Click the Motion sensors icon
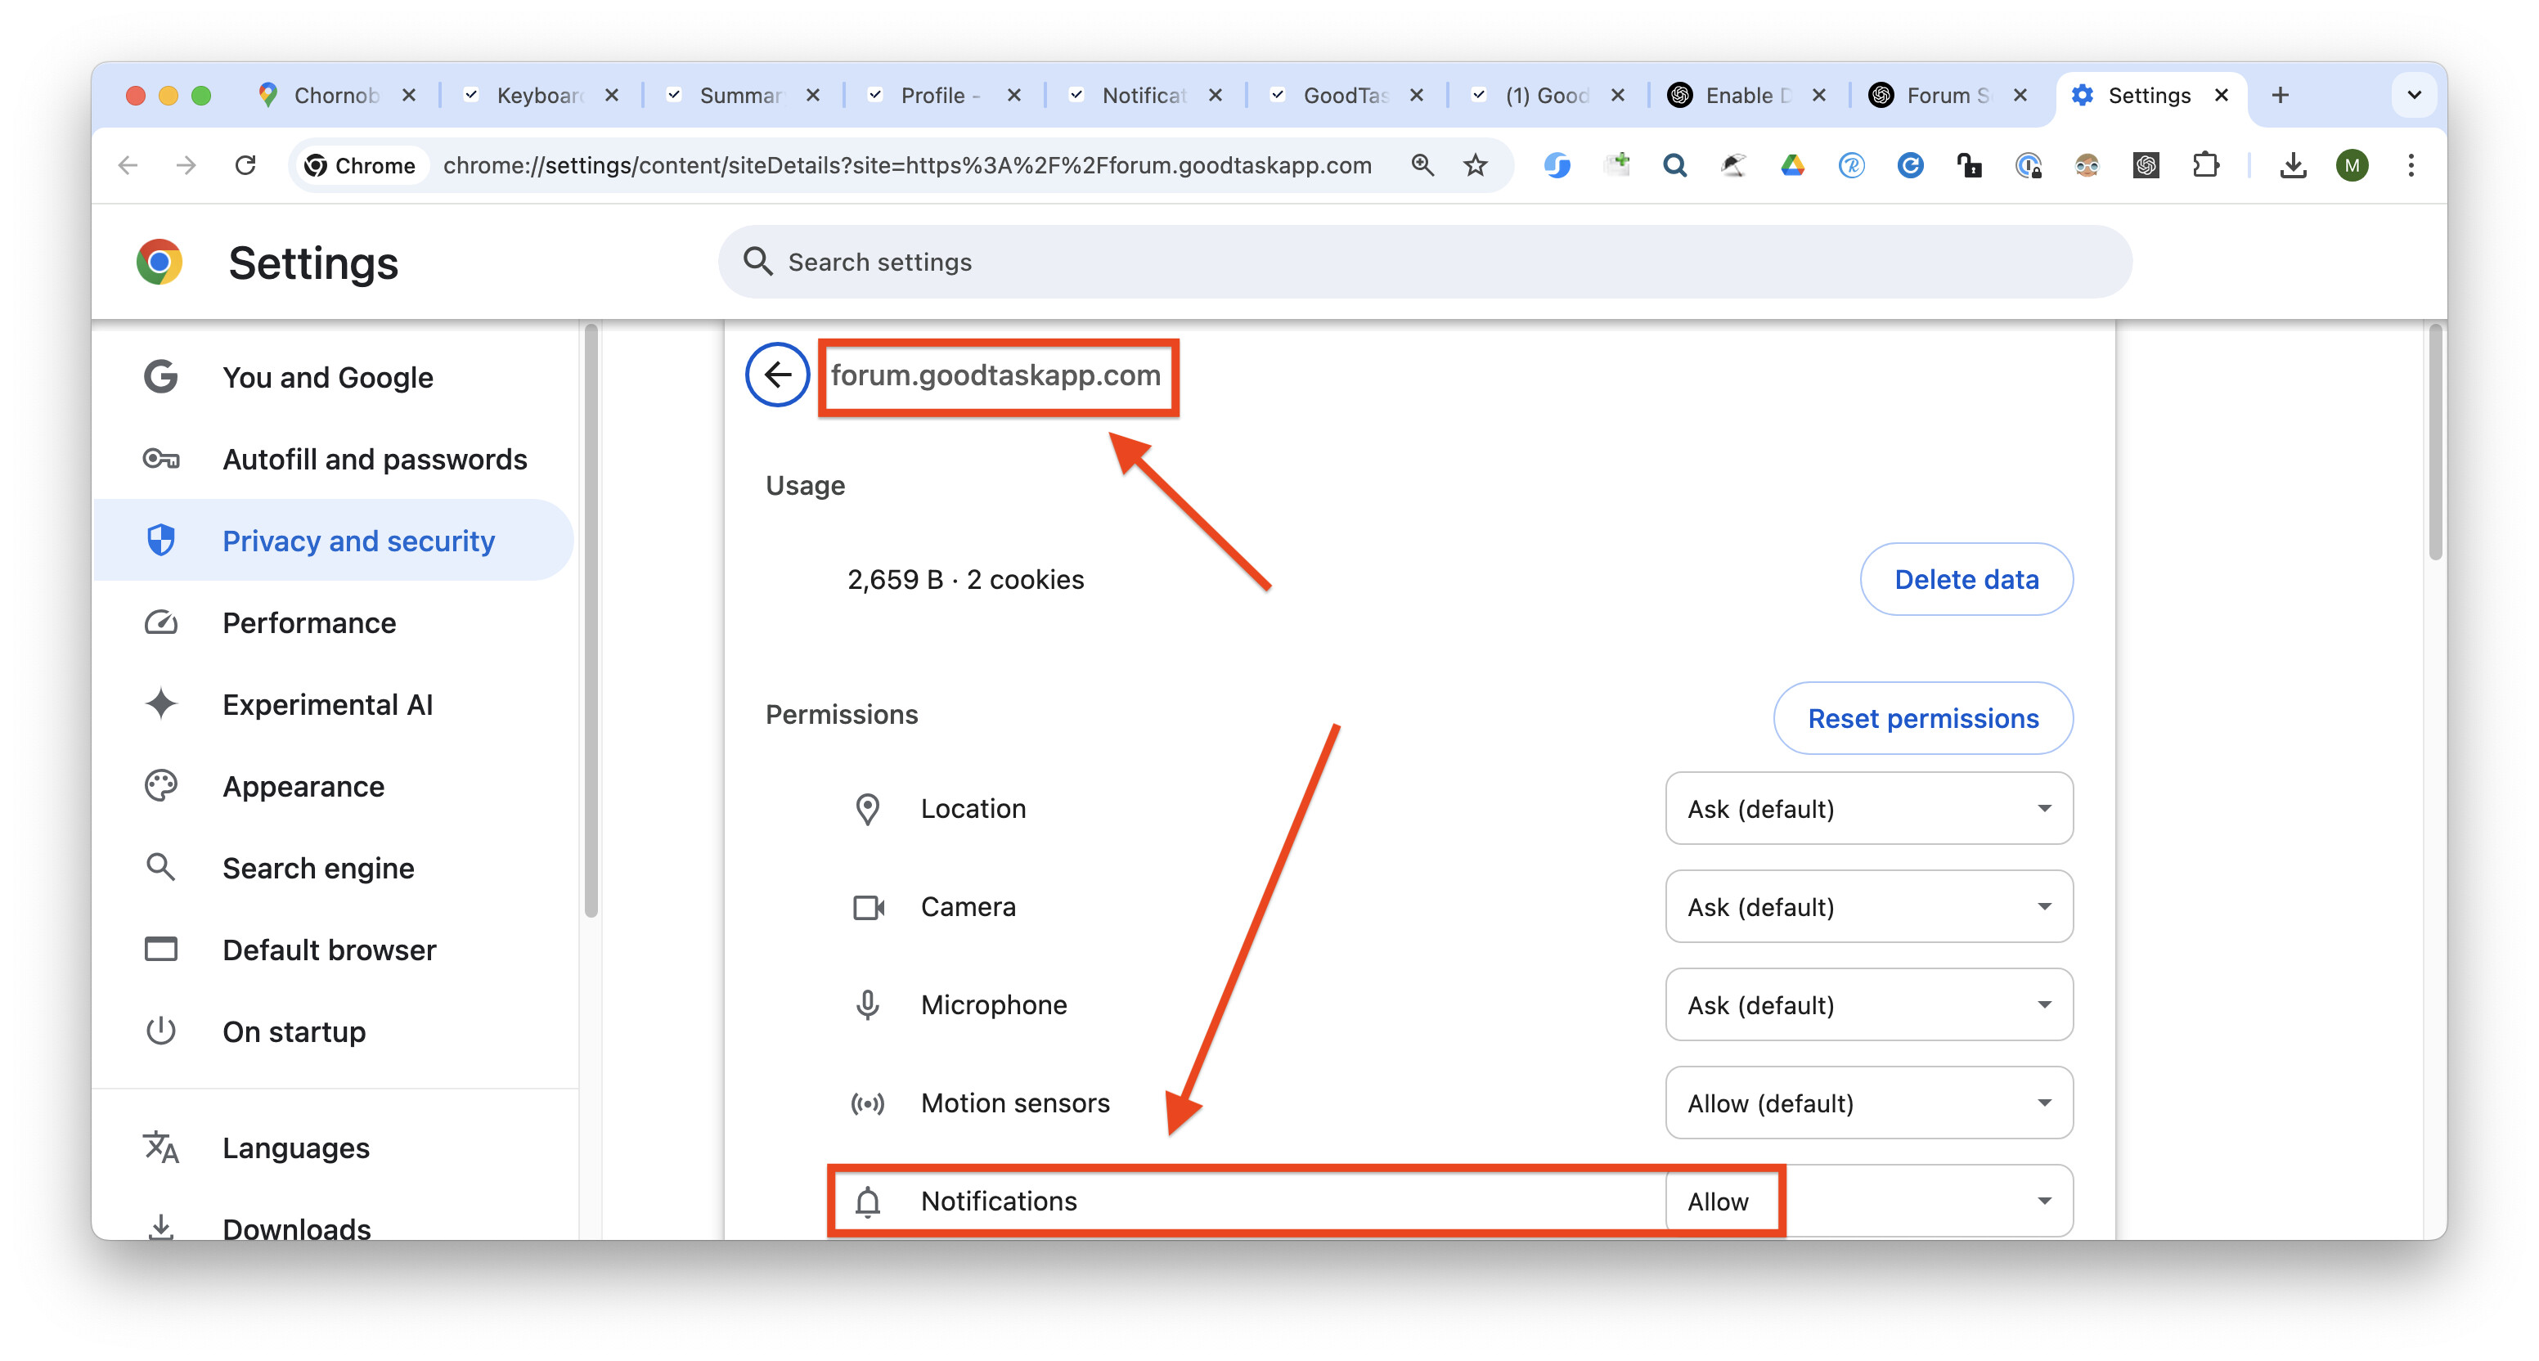The width and height of the screenshot is (2539, 1361). pos(867,1103)
